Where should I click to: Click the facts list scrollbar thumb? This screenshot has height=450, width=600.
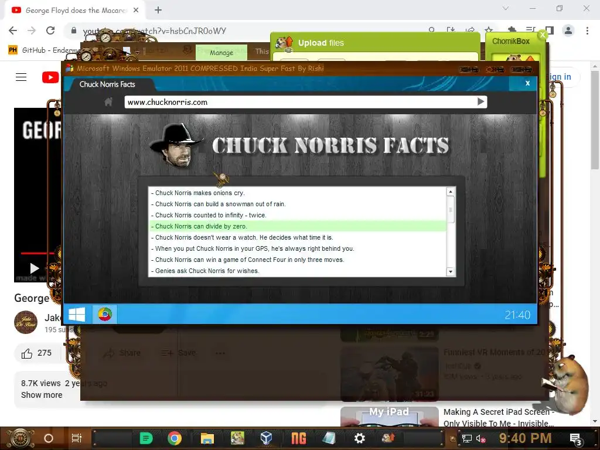[x=451, y=209]
